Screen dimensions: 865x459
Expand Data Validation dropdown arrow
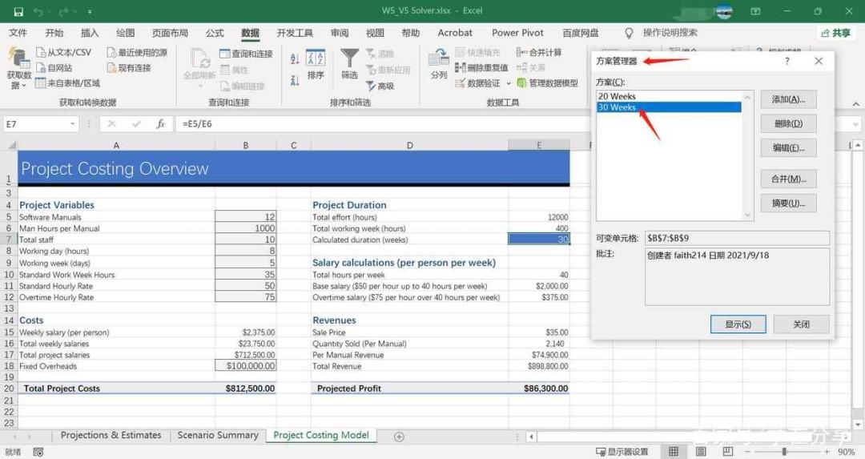coord(509,83)
